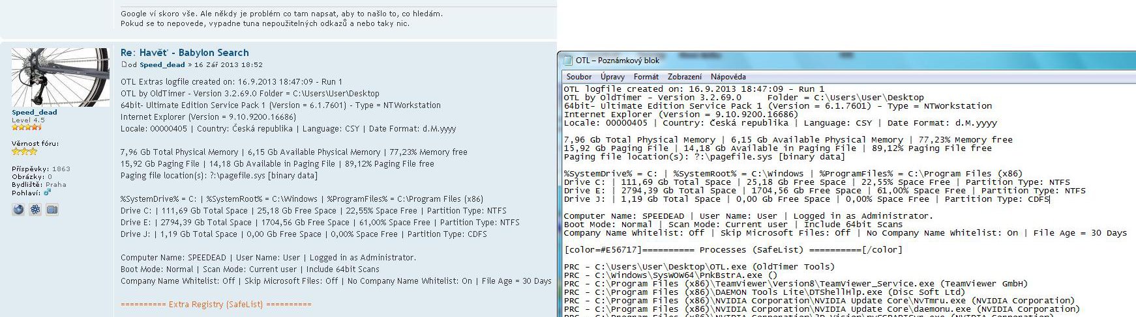Click the small post icon before 'od Speed_dead'
Screen dimensions: 1136x317
point(123,64)
